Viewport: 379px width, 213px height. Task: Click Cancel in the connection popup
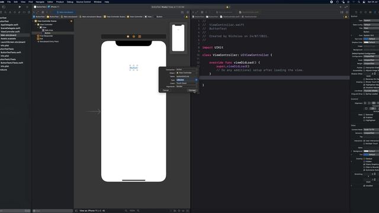[166, 91]
